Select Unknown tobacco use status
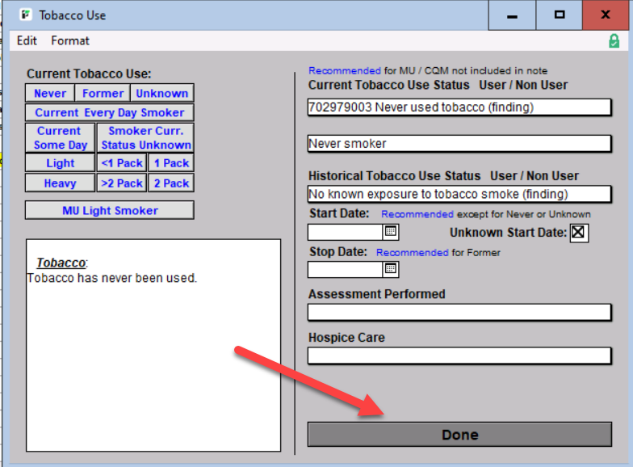The height and width of the screenshot is (467, 633). pyautogui.click(x=161, y=94)
